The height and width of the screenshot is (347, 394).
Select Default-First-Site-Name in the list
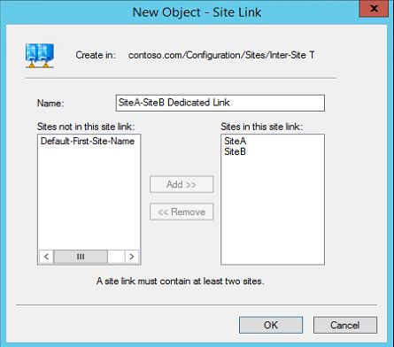click(x=88, y=141)
